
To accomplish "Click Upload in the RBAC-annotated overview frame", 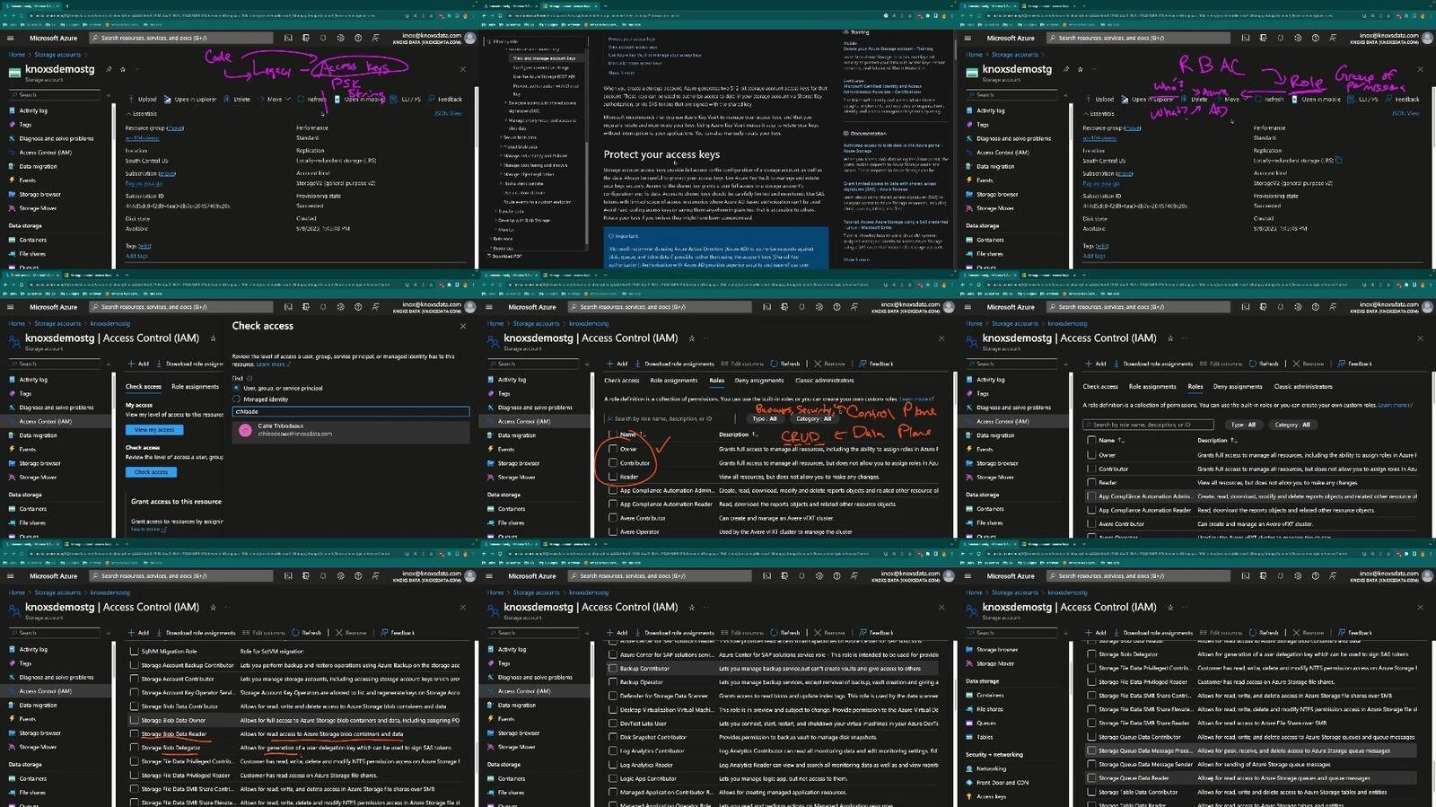I will (1099, 100).
